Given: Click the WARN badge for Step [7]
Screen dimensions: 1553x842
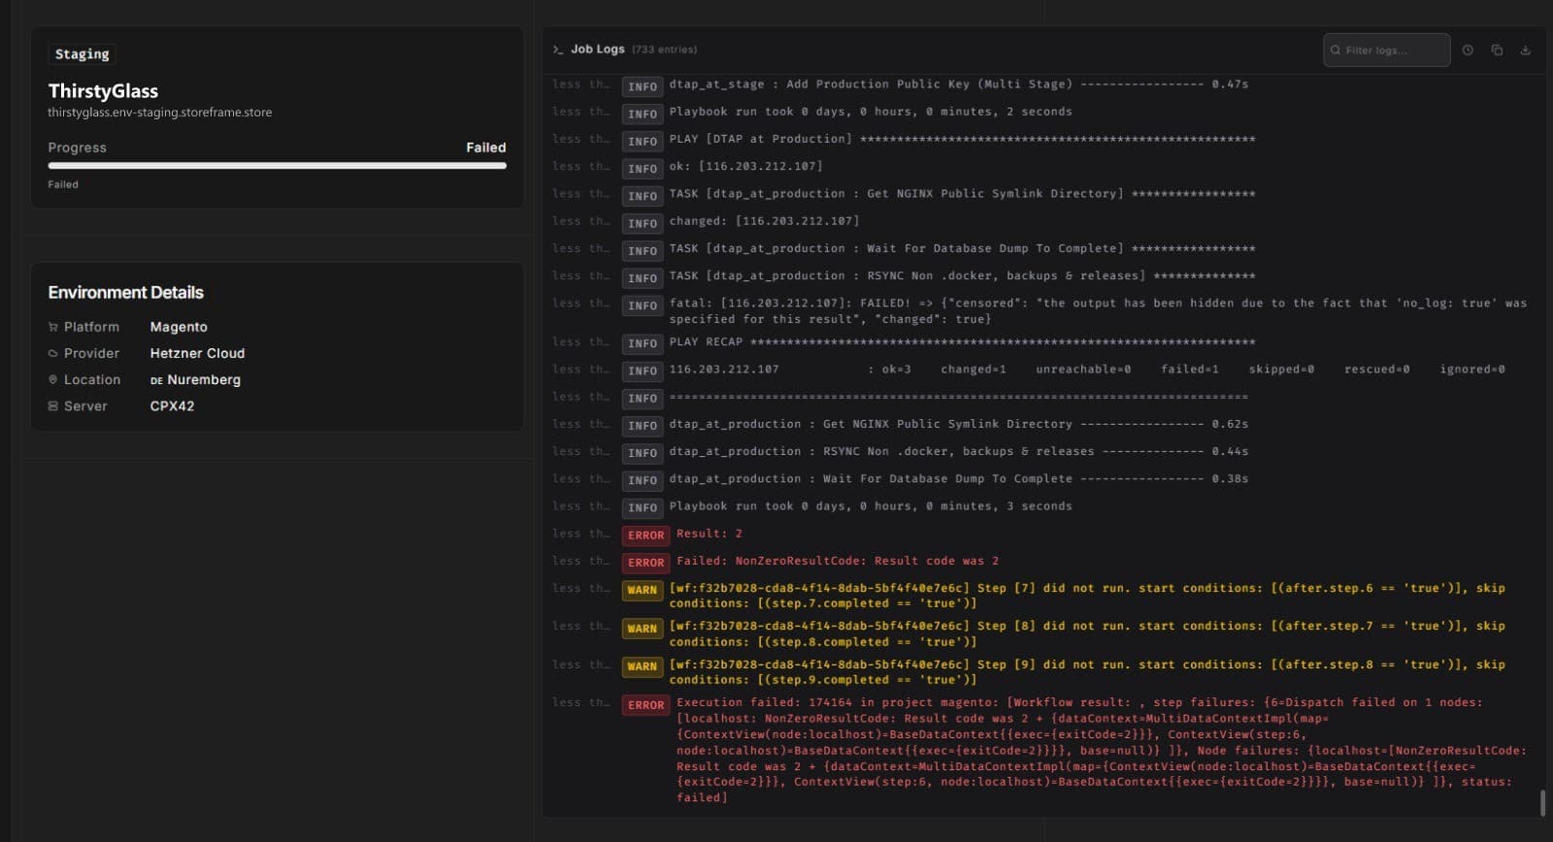Looking at the screenshot, I should [642, 590].
